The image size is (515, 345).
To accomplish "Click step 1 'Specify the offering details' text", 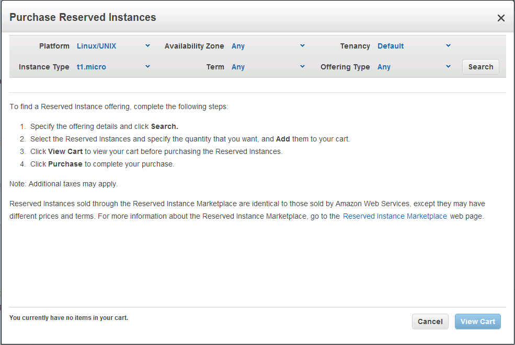I will pos(104,127).
